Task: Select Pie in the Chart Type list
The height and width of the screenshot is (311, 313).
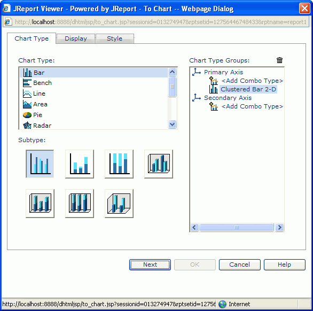Action: click(37, 115)
